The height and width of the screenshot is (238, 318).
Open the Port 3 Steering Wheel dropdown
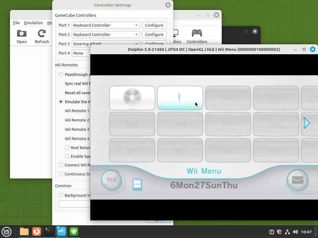[x=106, y=43]
